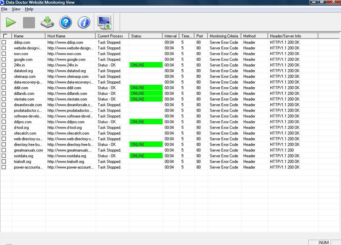Image resolution: width=341 pixels, height=245 pixels.
Task: Click the computer monitor toolbar icon
Action: pos(105,22)
